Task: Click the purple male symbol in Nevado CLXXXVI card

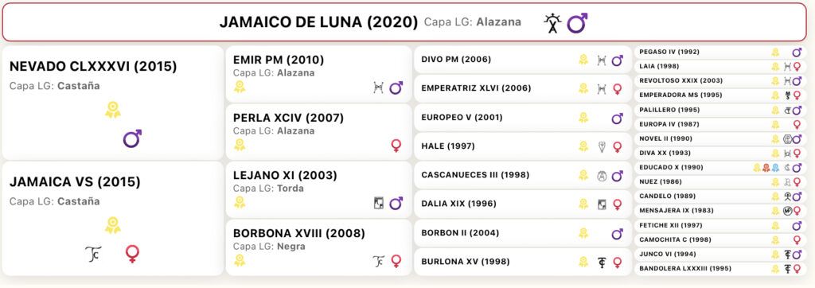Action: point(132,138)
